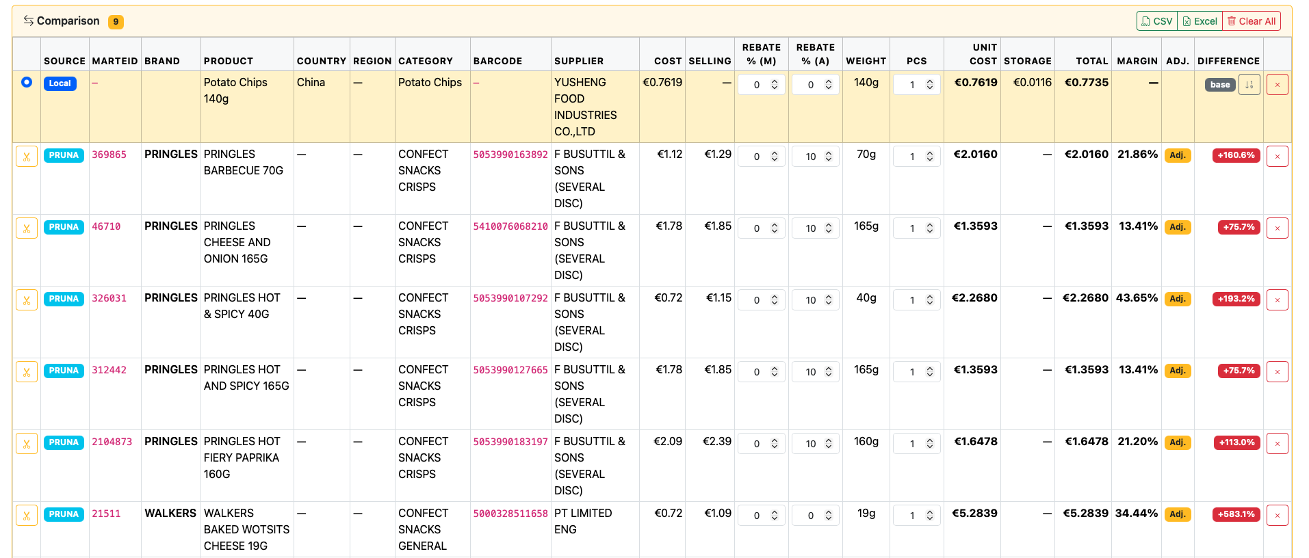Click scissors icon on Pringles Barbecue 70G row
Screen dimensions: 1309x558
[x=27, y=157]
